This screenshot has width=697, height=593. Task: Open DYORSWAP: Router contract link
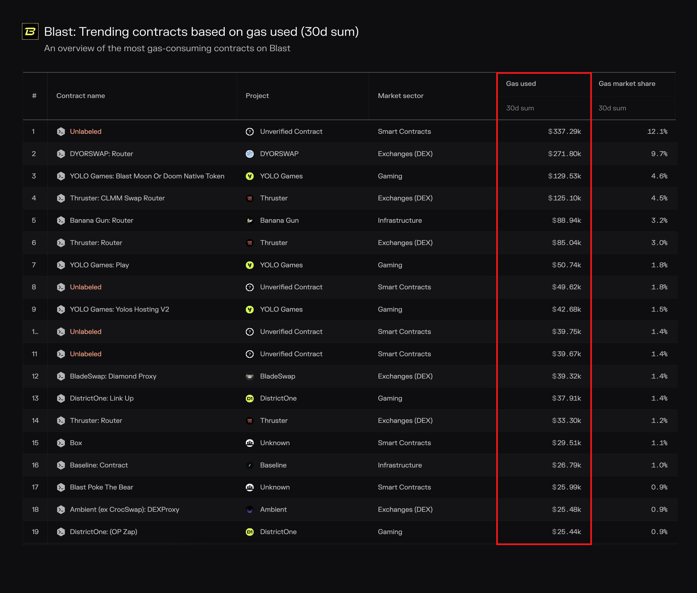pos(101,154)
